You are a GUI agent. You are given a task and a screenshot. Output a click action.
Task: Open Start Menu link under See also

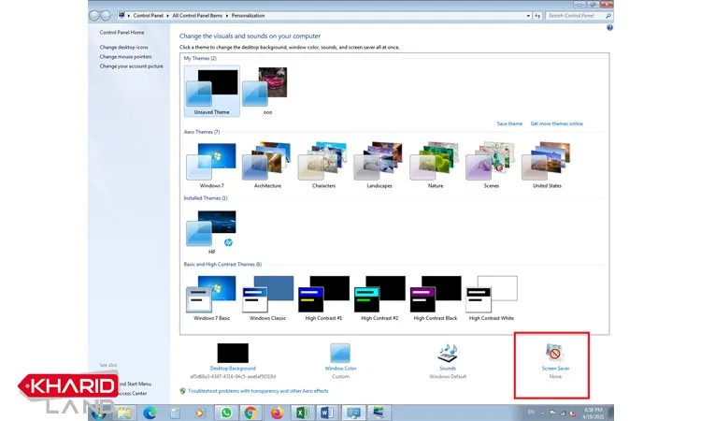pos(135,384)
